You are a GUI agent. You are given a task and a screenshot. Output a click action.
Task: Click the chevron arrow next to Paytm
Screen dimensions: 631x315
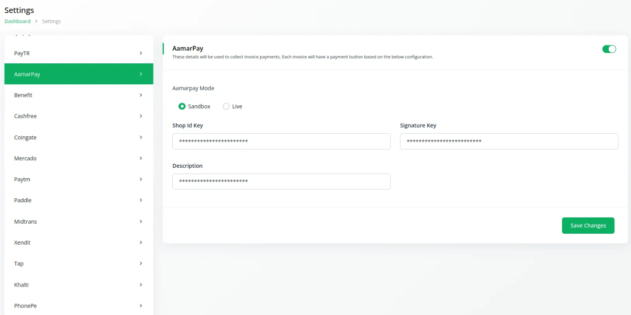[x=141, y=179]
